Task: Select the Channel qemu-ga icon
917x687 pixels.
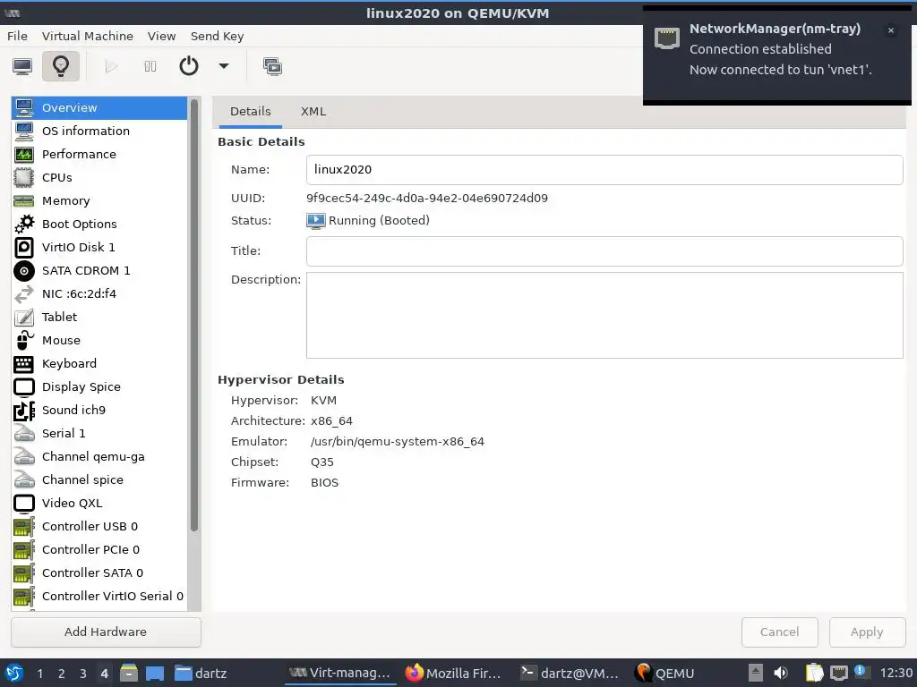Action: [x=24, y=457]
